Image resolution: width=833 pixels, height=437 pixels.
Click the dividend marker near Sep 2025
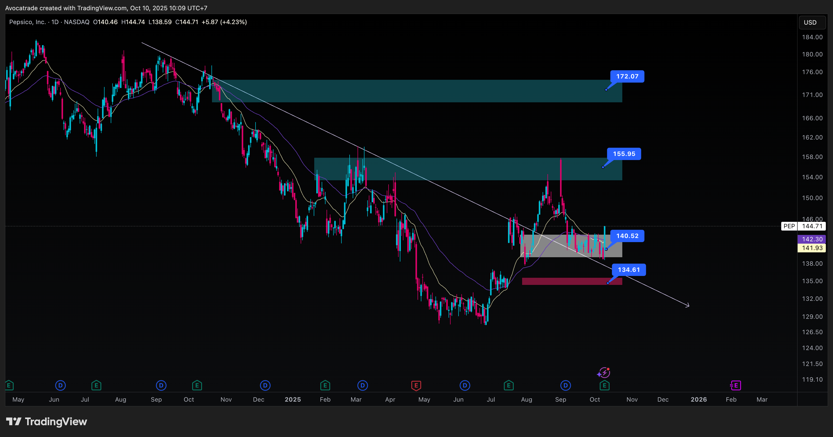click(x=565, y=385)
